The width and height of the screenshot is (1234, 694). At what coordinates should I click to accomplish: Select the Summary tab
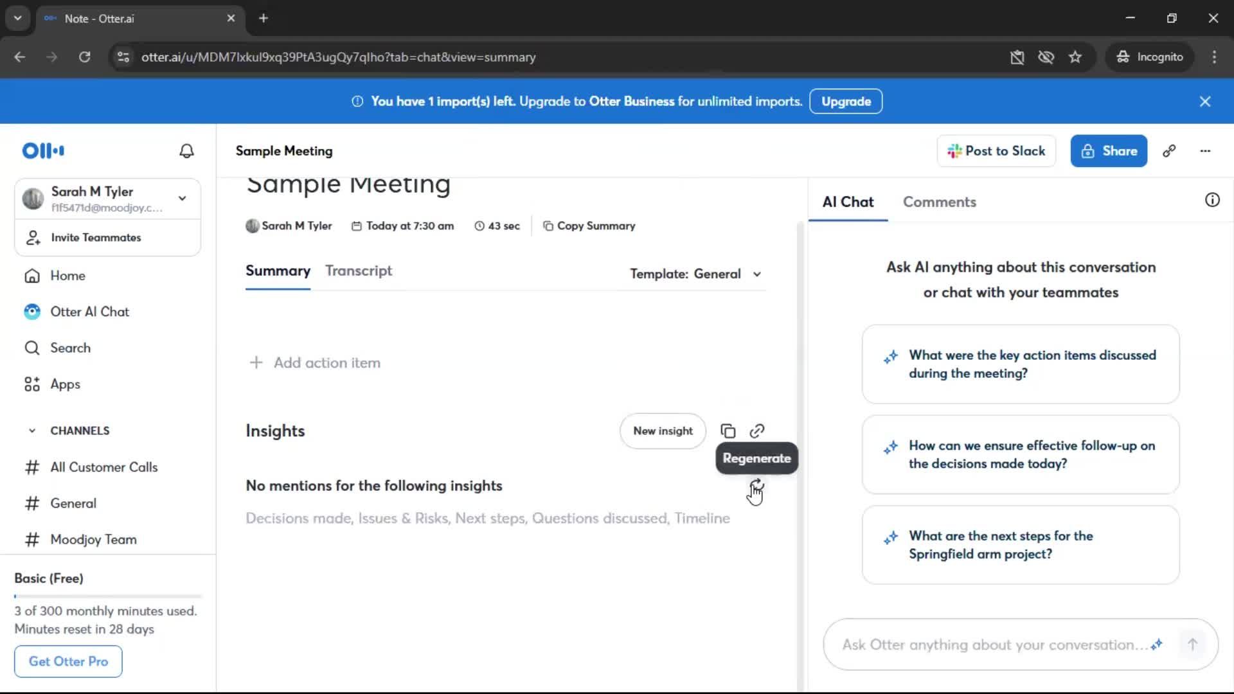278,271
